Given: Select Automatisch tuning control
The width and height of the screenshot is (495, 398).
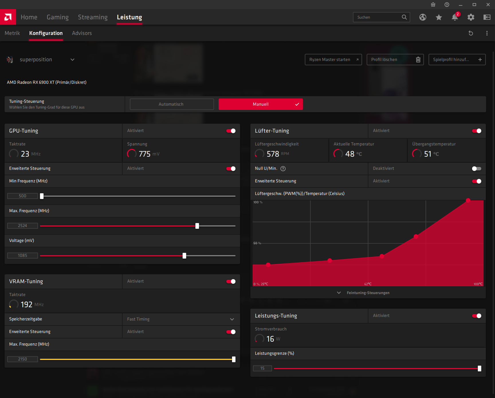Looking at the screenshot, I should pos(172,104).
